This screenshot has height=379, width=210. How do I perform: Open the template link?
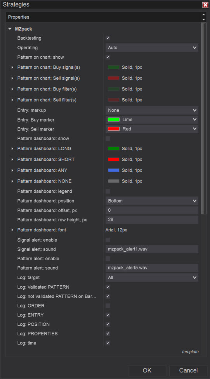click(x=191, y=352)
